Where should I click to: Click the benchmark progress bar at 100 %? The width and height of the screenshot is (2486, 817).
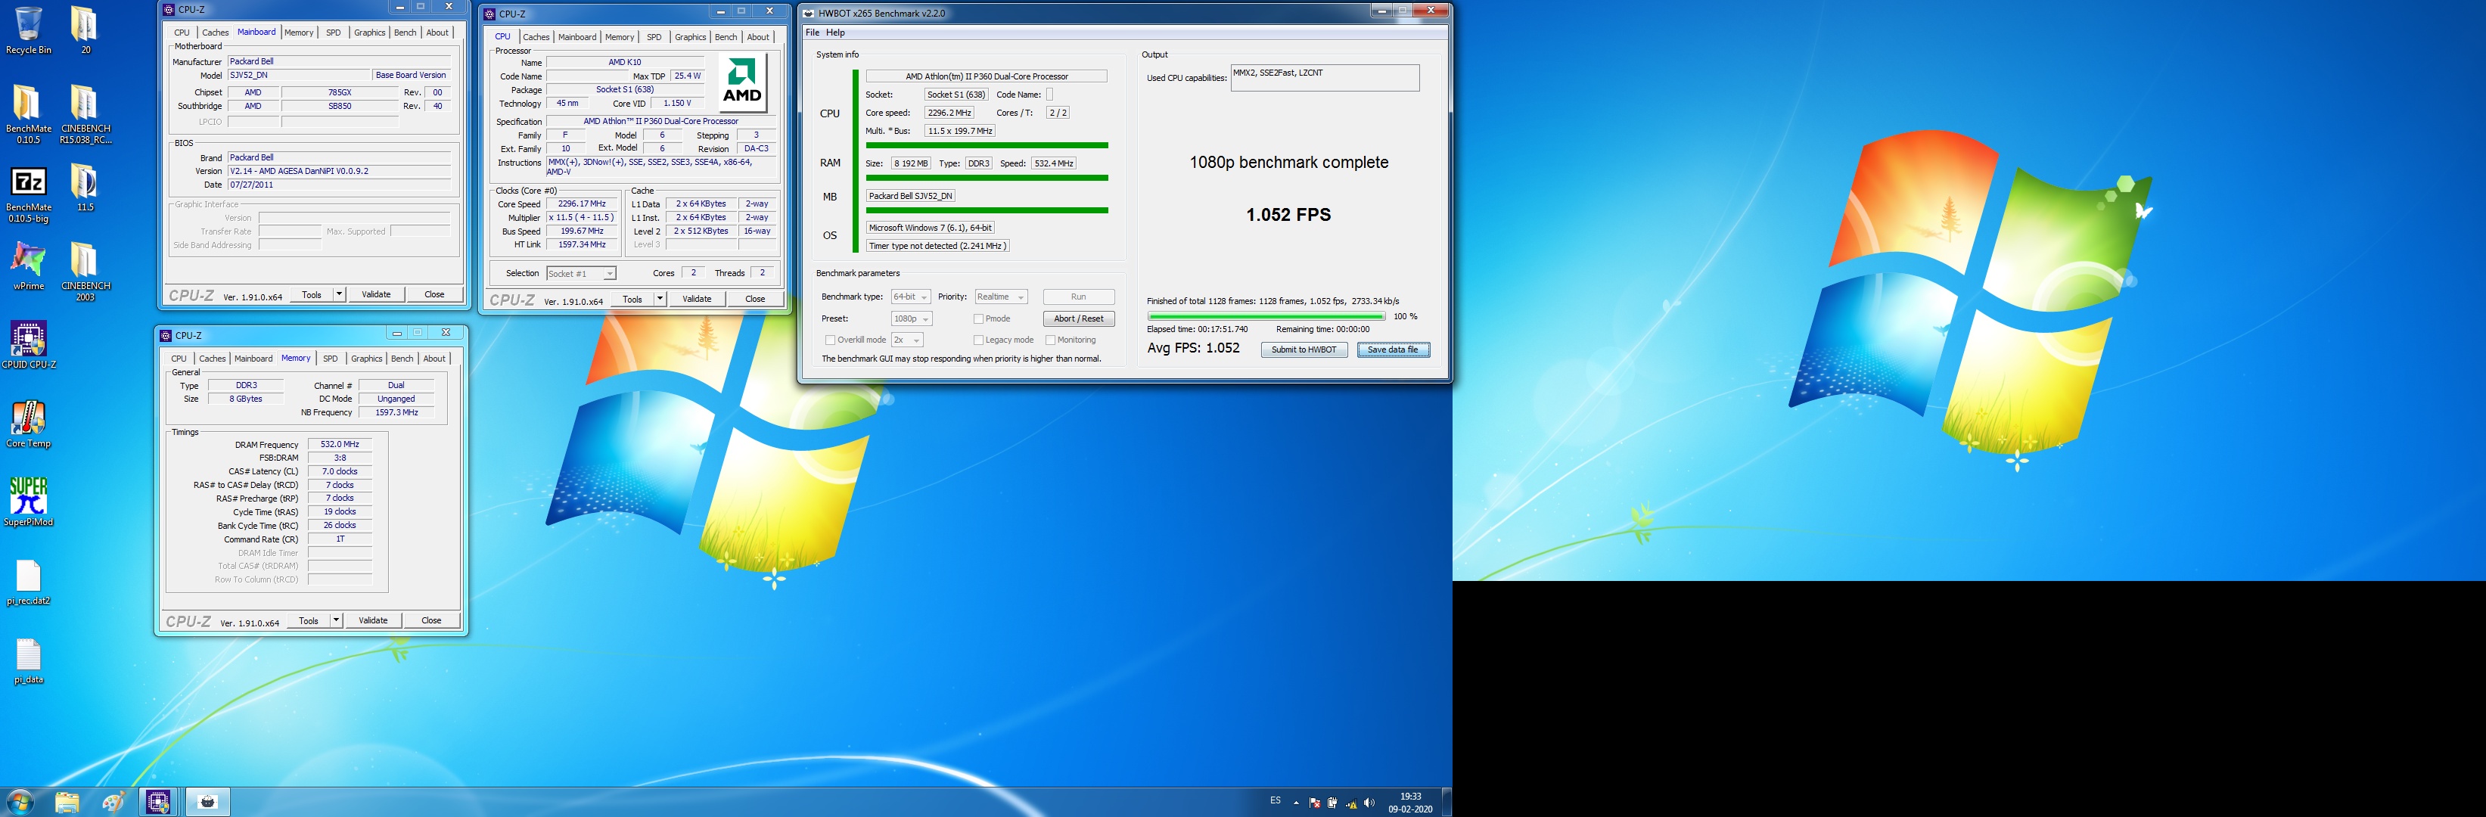click(x=1266, y=316)
